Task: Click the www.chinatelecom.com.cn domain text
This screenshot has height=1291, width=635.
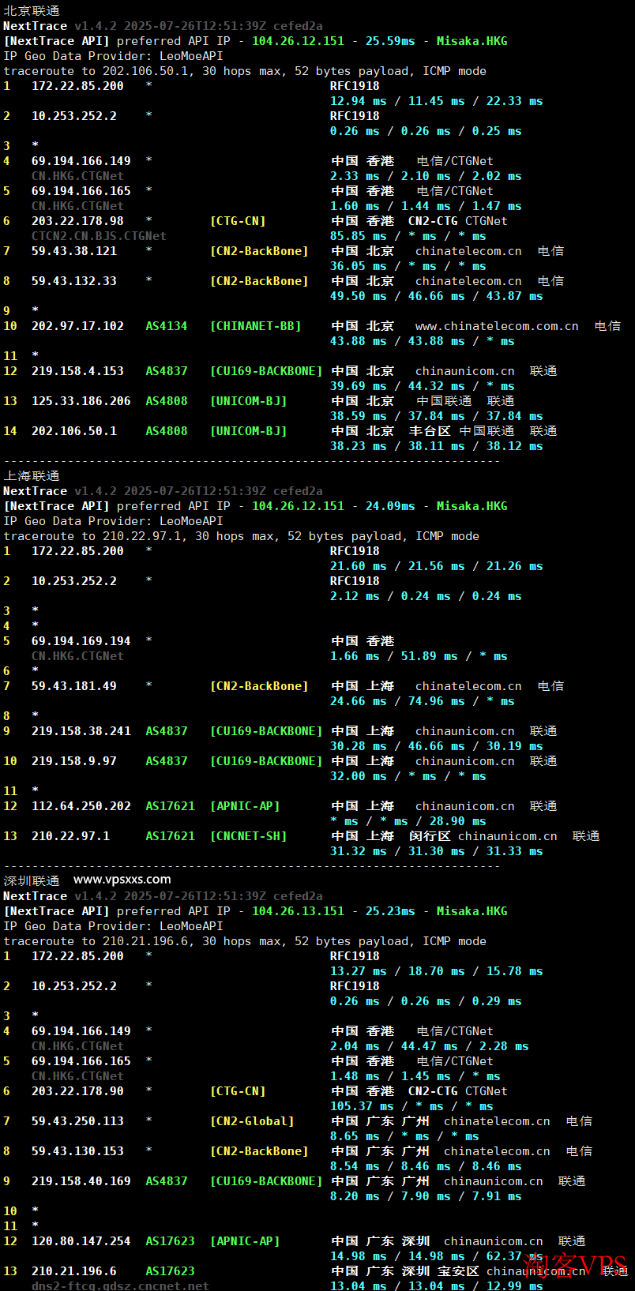Action: pos(496,326)
